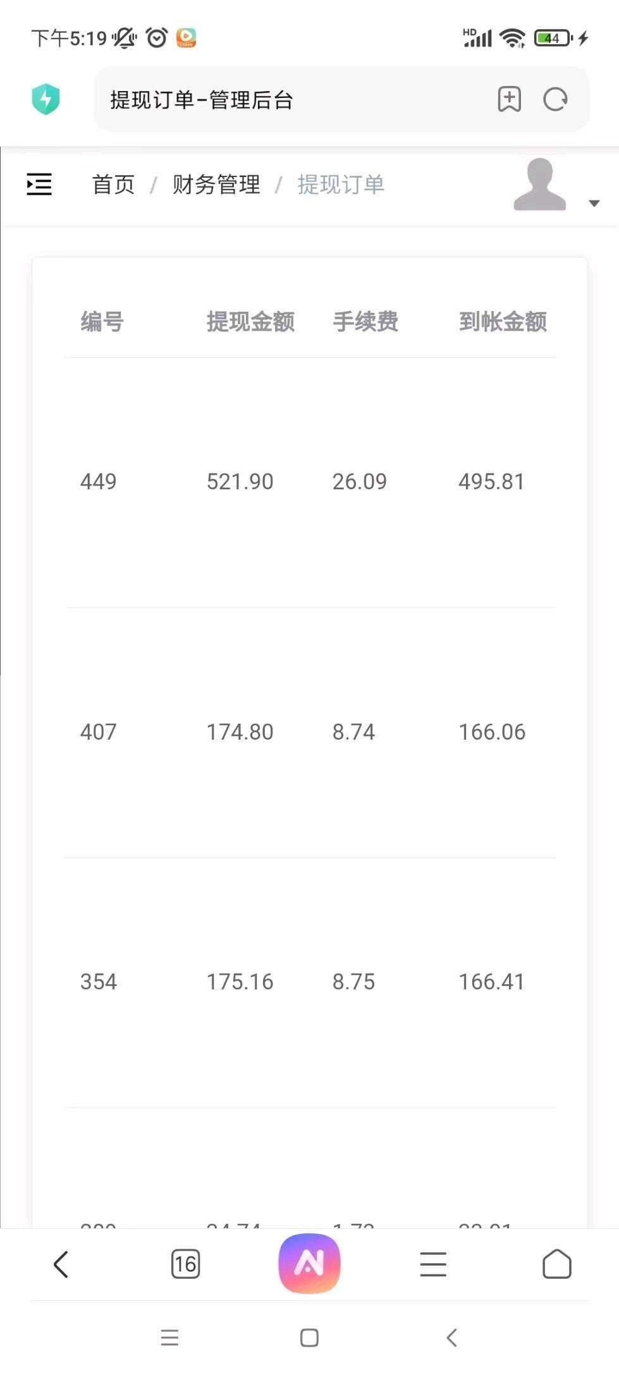Tap the system home square button
The width and height of the screenshot is (619, 1375).
coord(309,1338)
